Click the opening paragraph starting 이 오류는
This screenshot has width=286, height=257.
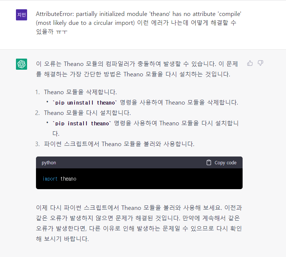point(137,69)
